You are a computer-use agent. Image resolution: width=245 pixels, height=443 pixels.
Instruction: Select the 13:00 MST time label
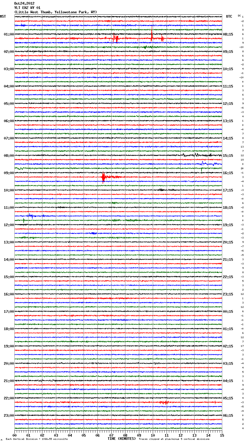pyautogui.click(x=9, y=242)
